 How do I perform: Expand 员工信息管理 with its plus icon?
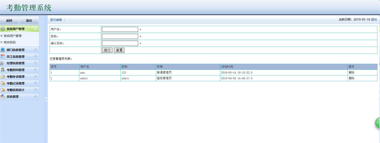coord(35,56)
